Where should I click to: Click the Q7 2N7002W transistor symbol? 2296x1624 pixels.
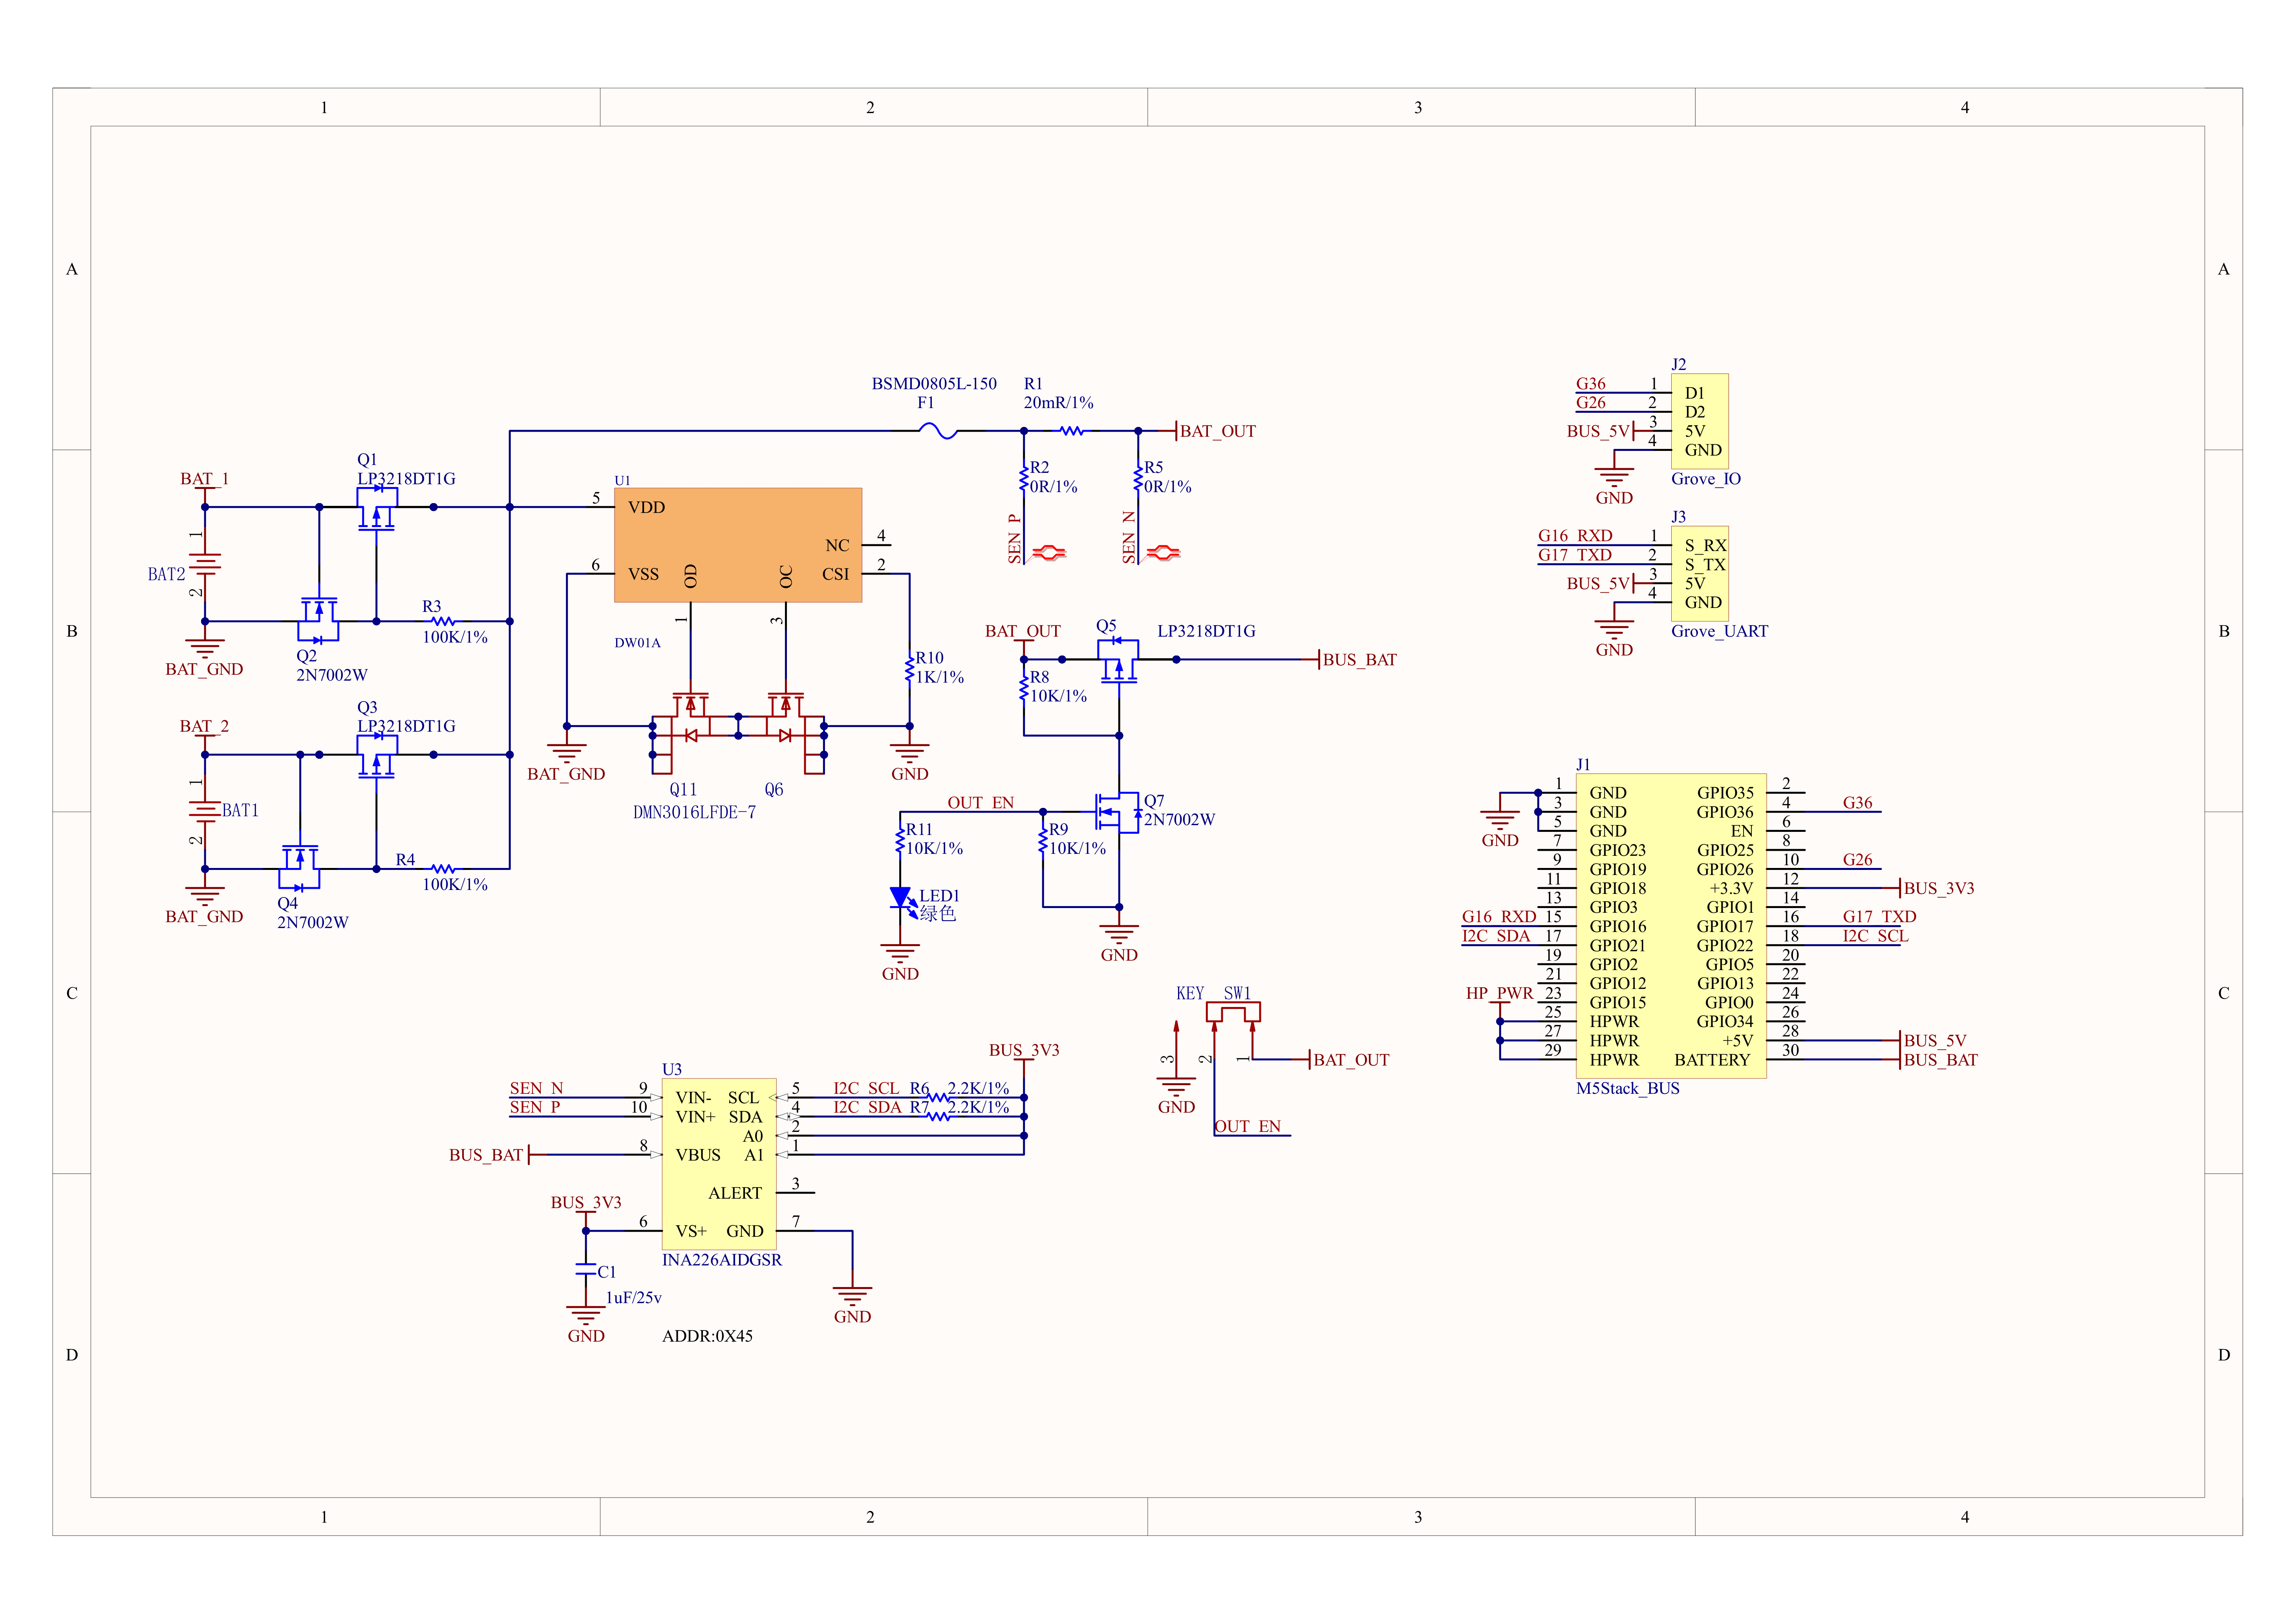1118,812
